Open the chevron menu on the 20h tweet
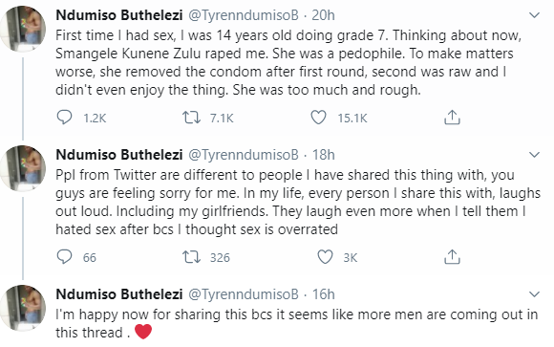Image resolution: width=554 pixels, height=347 pixels. [534, 15]
